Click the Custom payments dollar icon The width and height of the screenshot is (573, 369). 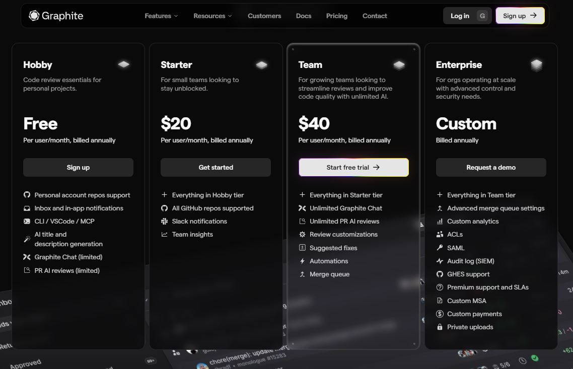pos(440,314)
